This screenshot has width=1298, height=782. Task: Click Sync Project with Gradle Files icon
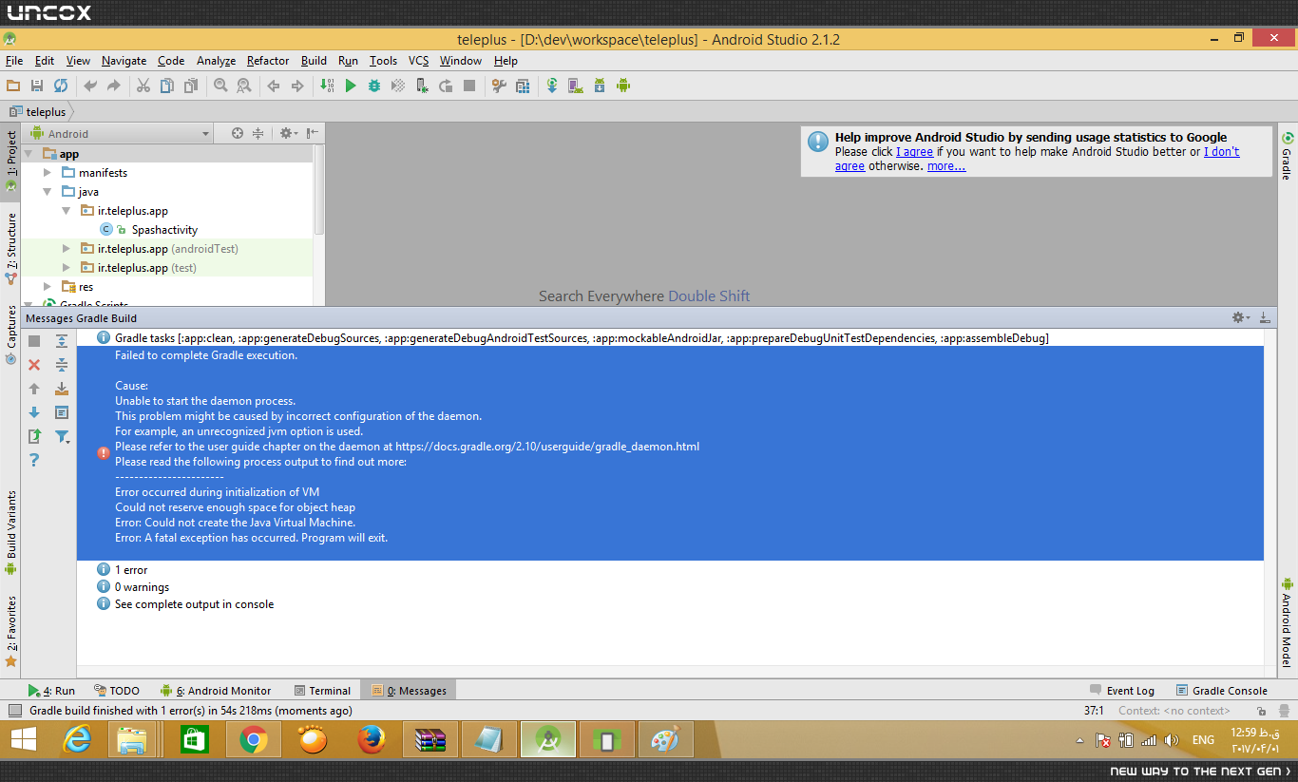click(x=552, y=86)
